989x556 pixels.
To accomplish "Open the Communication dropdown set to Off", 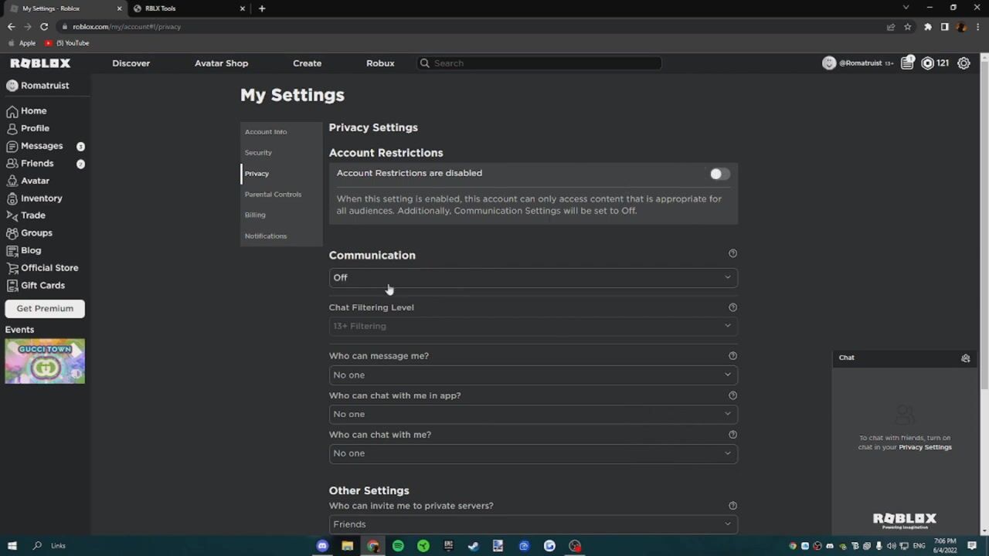I will 533,278.
